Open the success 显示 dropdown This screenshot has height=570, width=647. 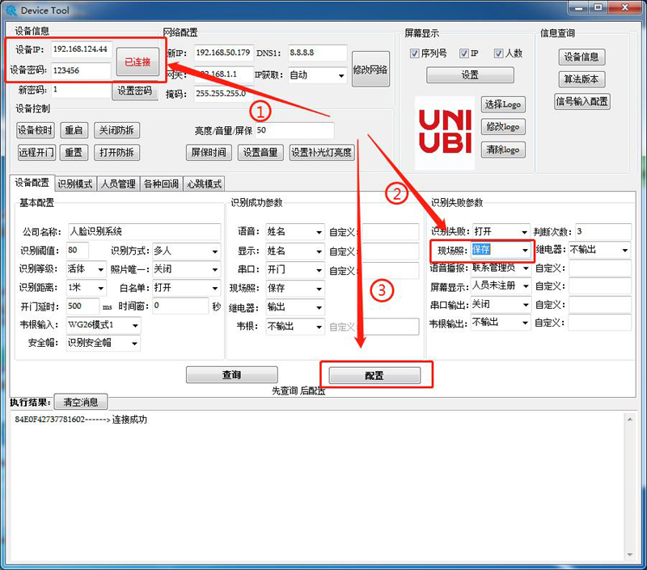(295, 251)
